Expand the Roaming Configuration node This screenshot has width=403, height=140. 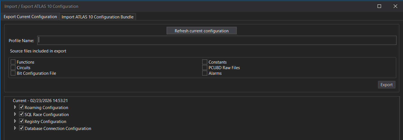point(15,107)
